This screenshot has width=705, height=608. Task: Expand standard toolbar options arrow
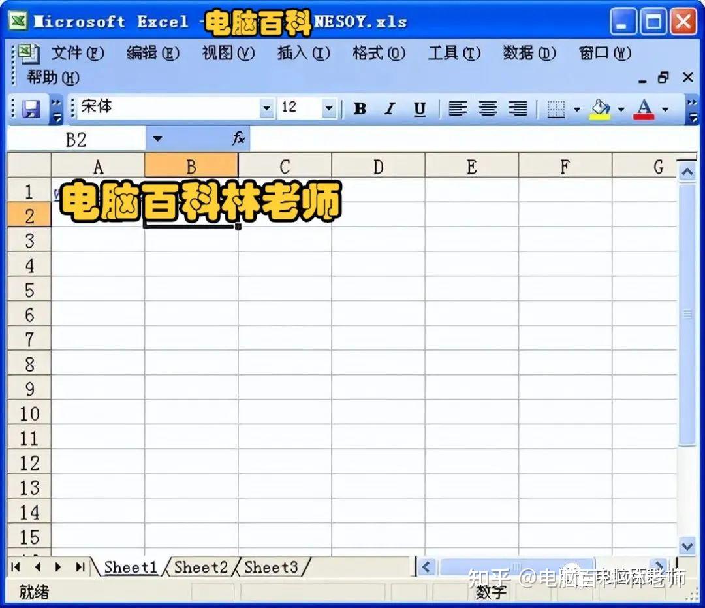[x=57, y=110]
